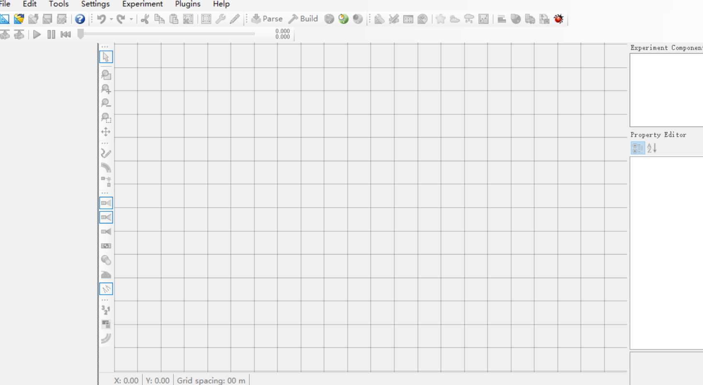Select the zoom-to-area magnifier tool

106,118
